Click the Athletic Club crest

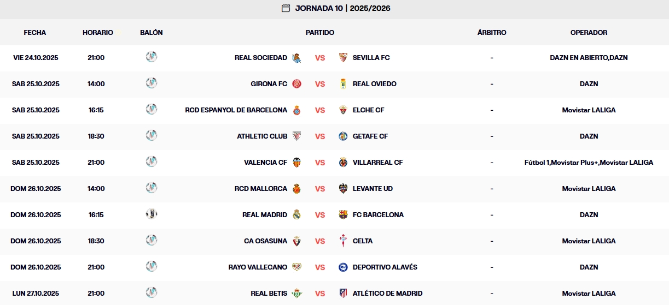coord(296,136)
